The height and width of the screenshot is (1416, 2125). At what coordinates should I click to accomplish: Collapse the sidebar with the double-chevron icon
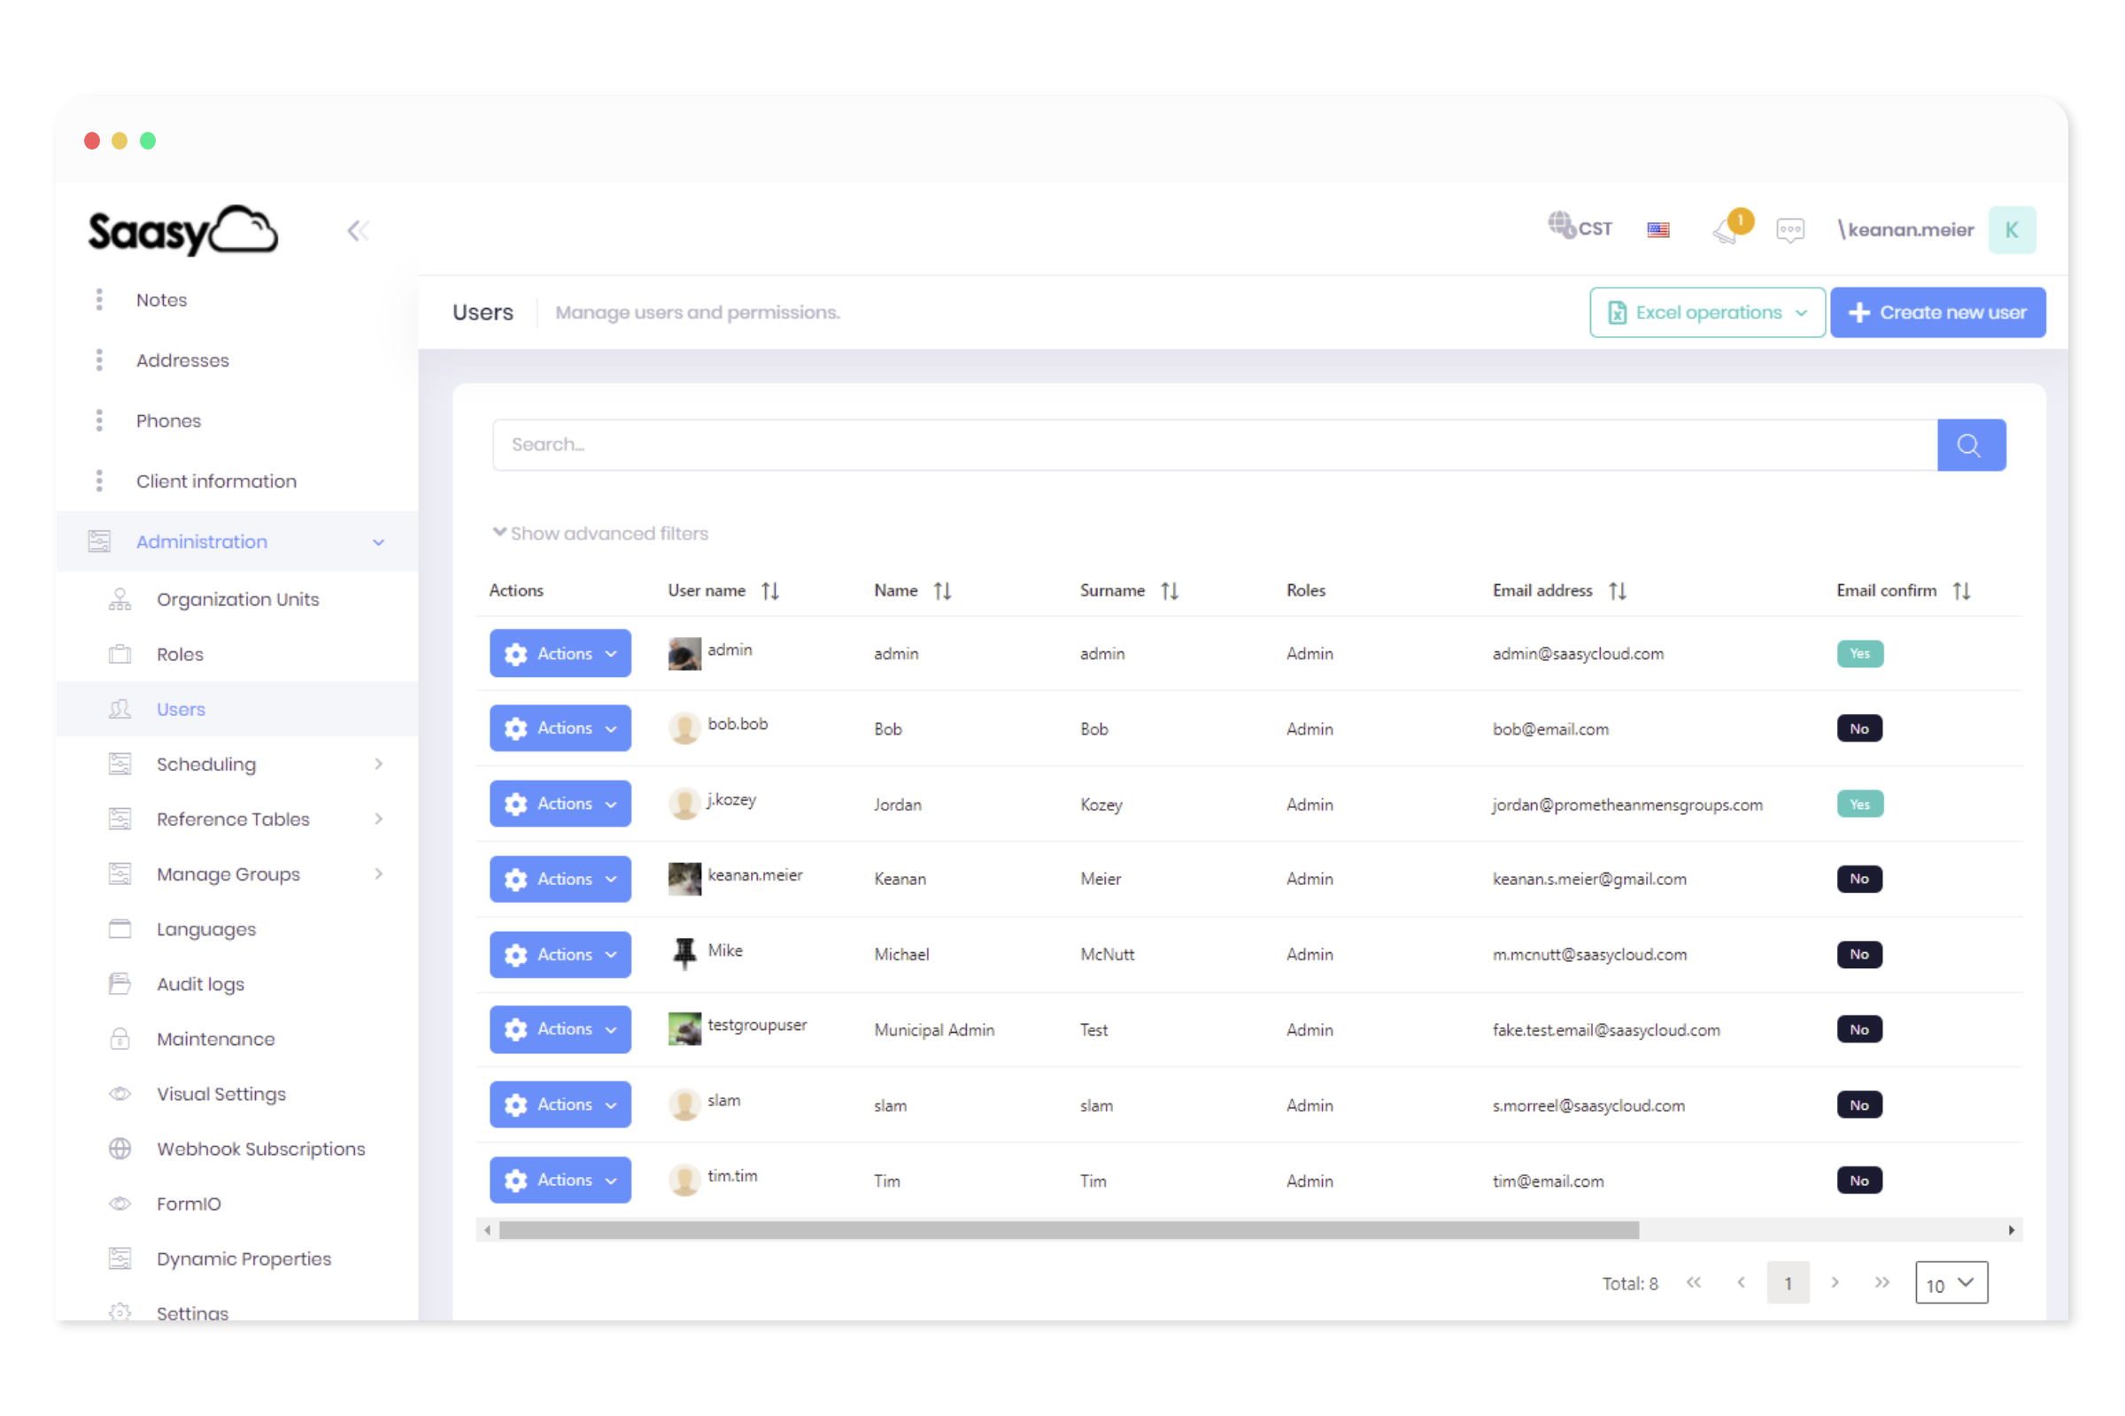click(358, 230)
